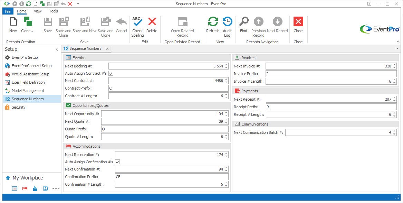Click the quick access new document icon

click(x=36, y=4)
